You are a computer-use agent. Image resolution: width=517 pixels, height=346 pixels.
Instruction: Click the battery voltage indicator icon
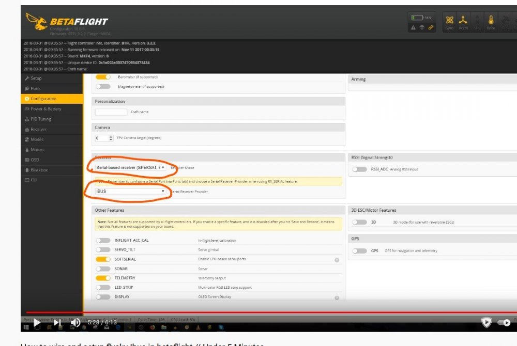click(x=417, y=18)
